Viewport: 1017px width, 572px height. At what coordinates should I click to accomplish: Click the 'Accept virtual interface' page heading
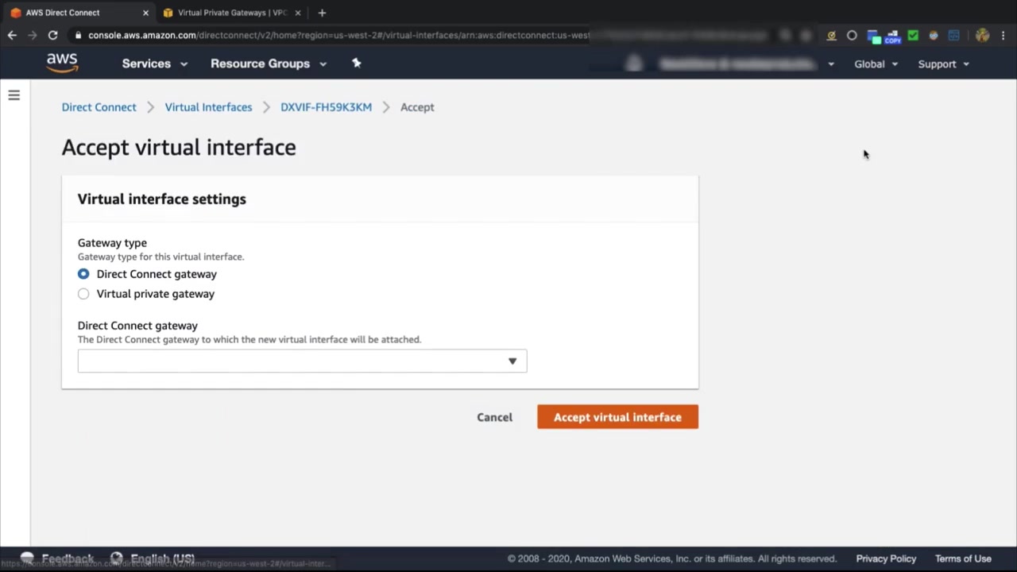pos(179,147)
